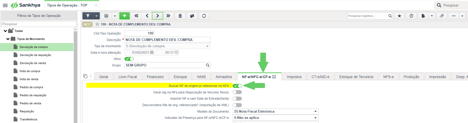Image resolution: width=468 pixels, height=123 pixels.
Task: Switch to the Impostos tab
Action: [x=294, y=77]
